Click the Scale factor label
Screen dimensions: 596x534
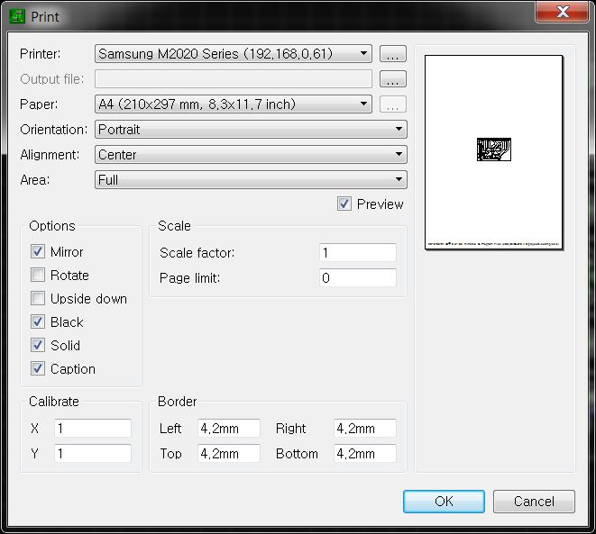(x=197, y=253)
